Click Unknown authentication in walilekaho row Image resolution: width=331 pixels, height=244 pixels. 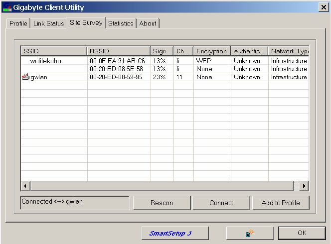point(247,61)
